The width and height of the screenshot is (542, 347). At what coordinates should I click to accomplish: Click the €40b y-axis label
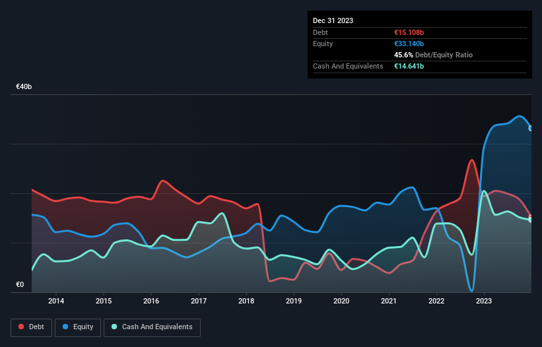click(x=24, y=86)
